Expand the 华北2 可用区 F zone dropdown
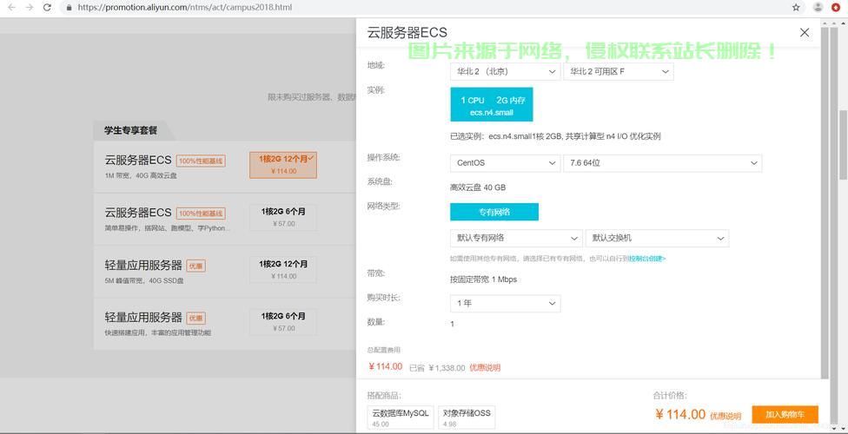This screenshot has width=848, height=434. [619, 72]
